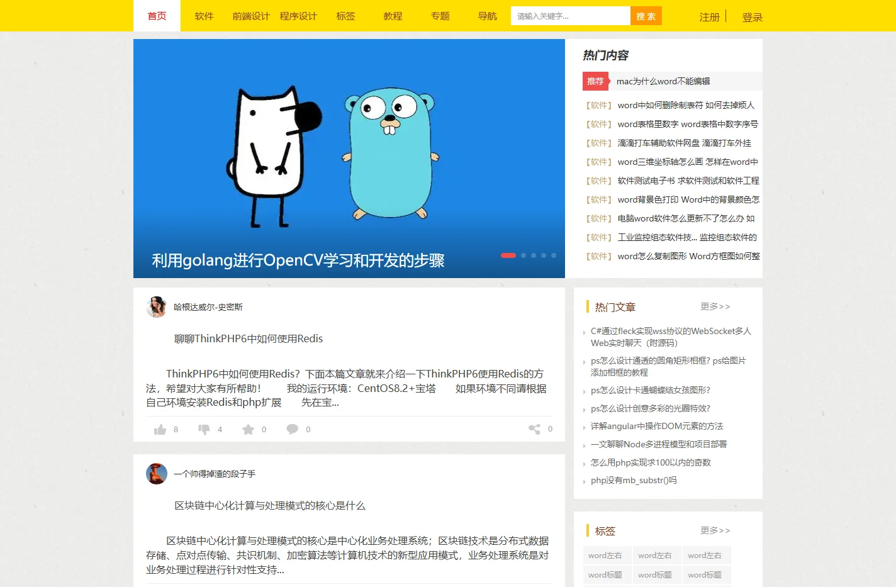Select first word左右 tag chip
This screenshot has height=587, width=896.
coord(607,556)
